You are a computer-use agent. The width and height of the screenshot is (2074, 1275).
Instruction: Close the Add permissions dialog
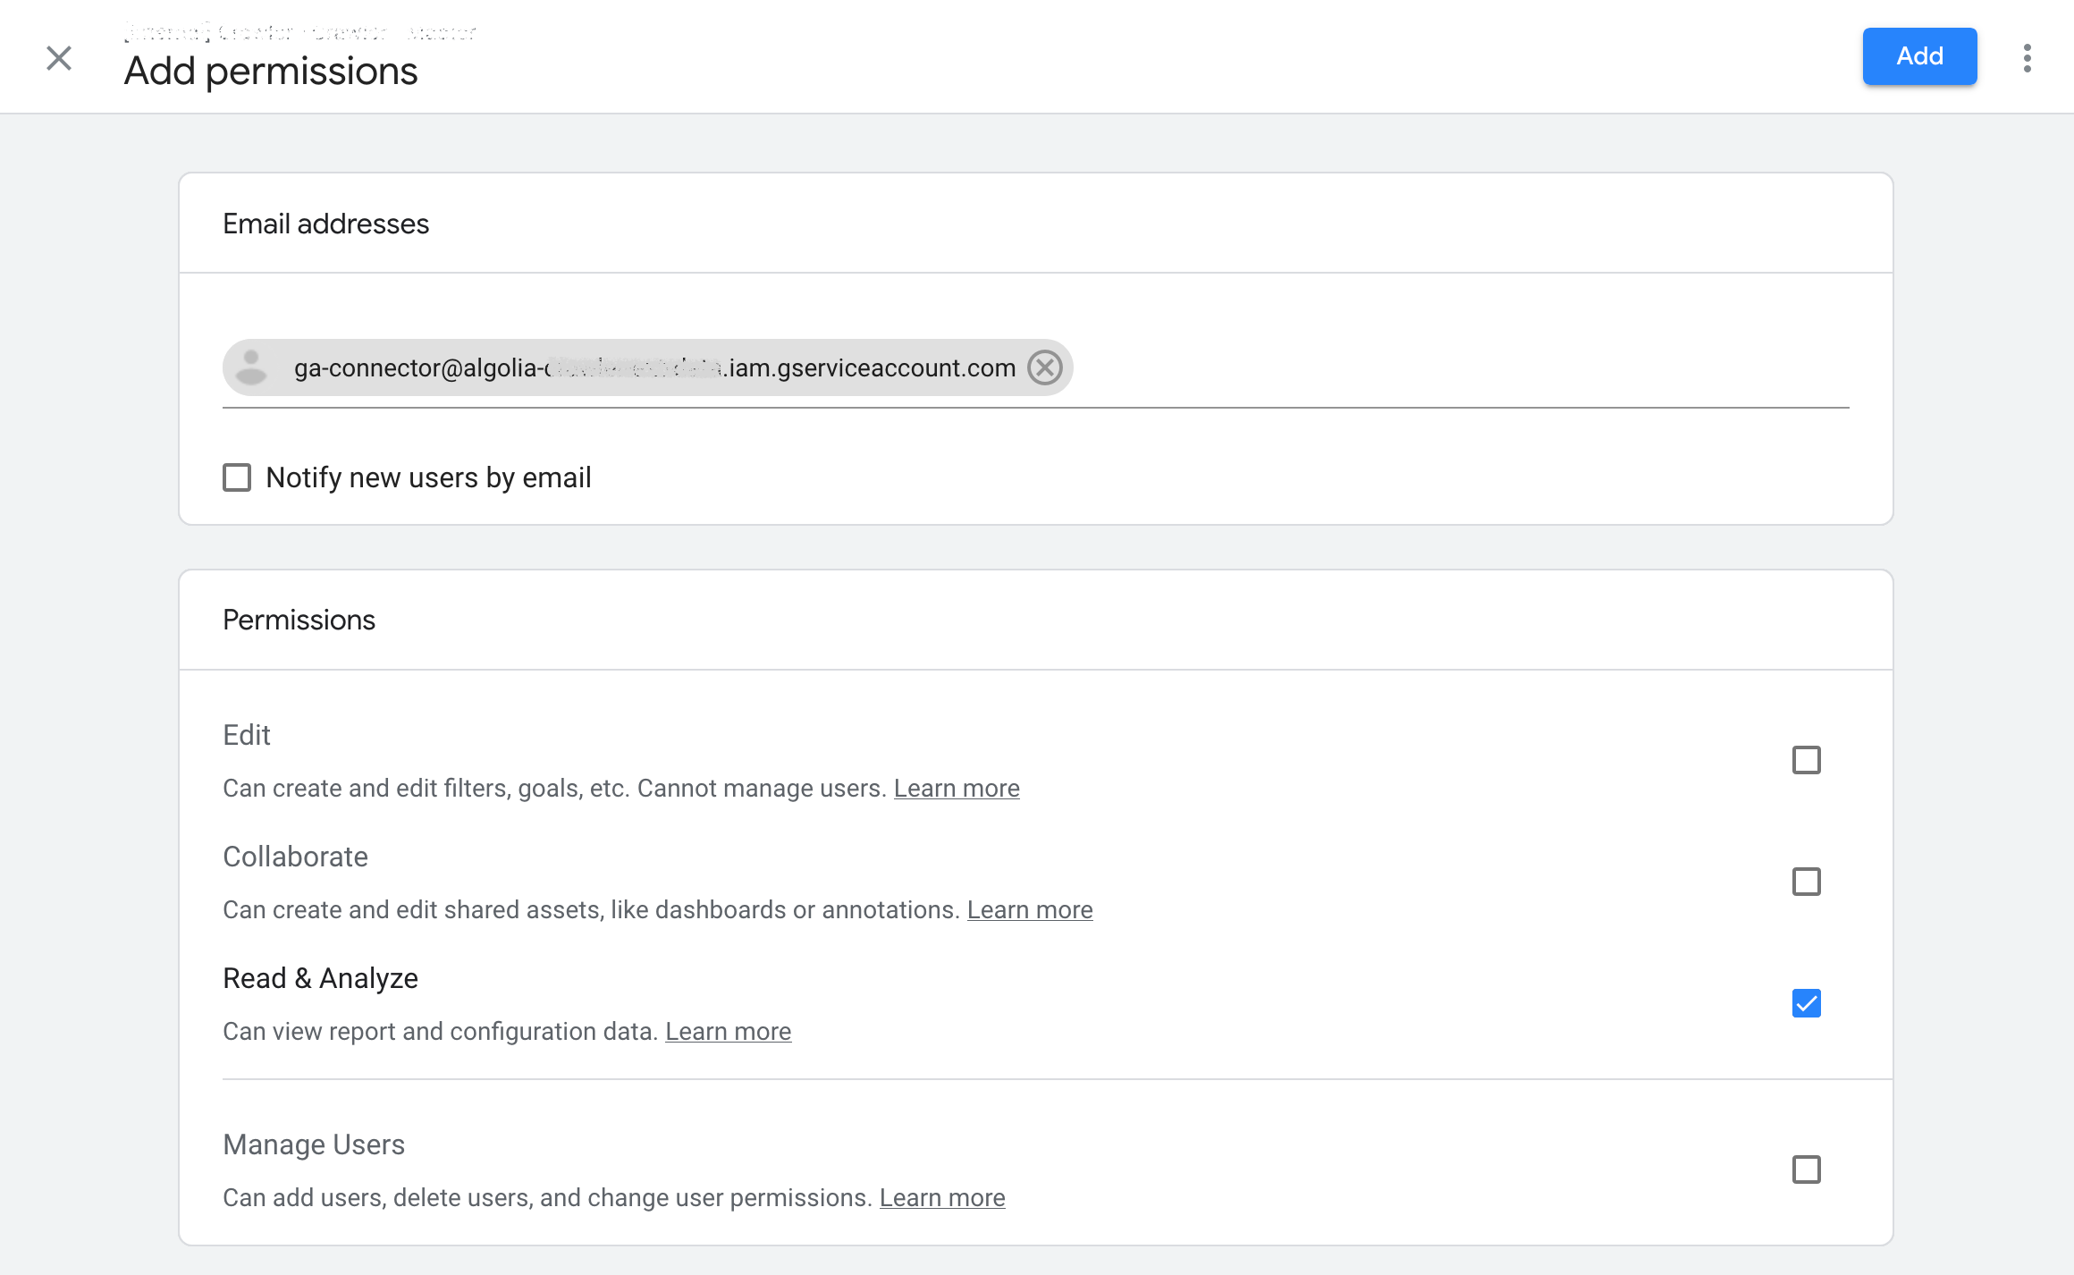click(59, 57)
